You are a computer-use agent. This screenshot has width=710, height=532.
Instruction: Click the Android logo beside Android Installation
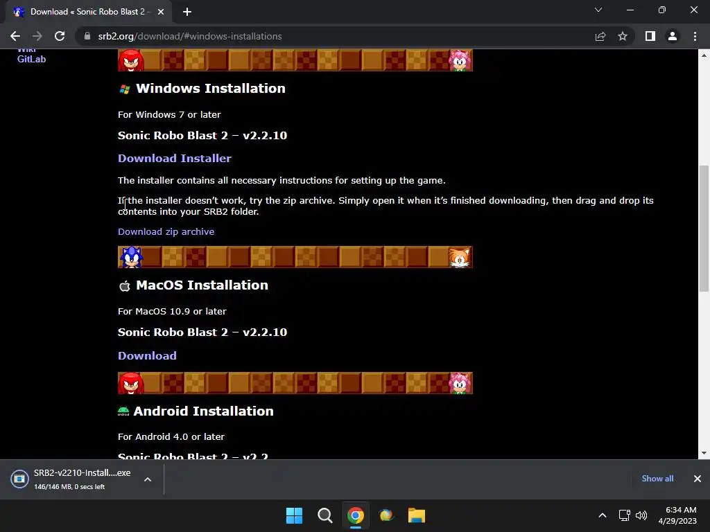123,411
